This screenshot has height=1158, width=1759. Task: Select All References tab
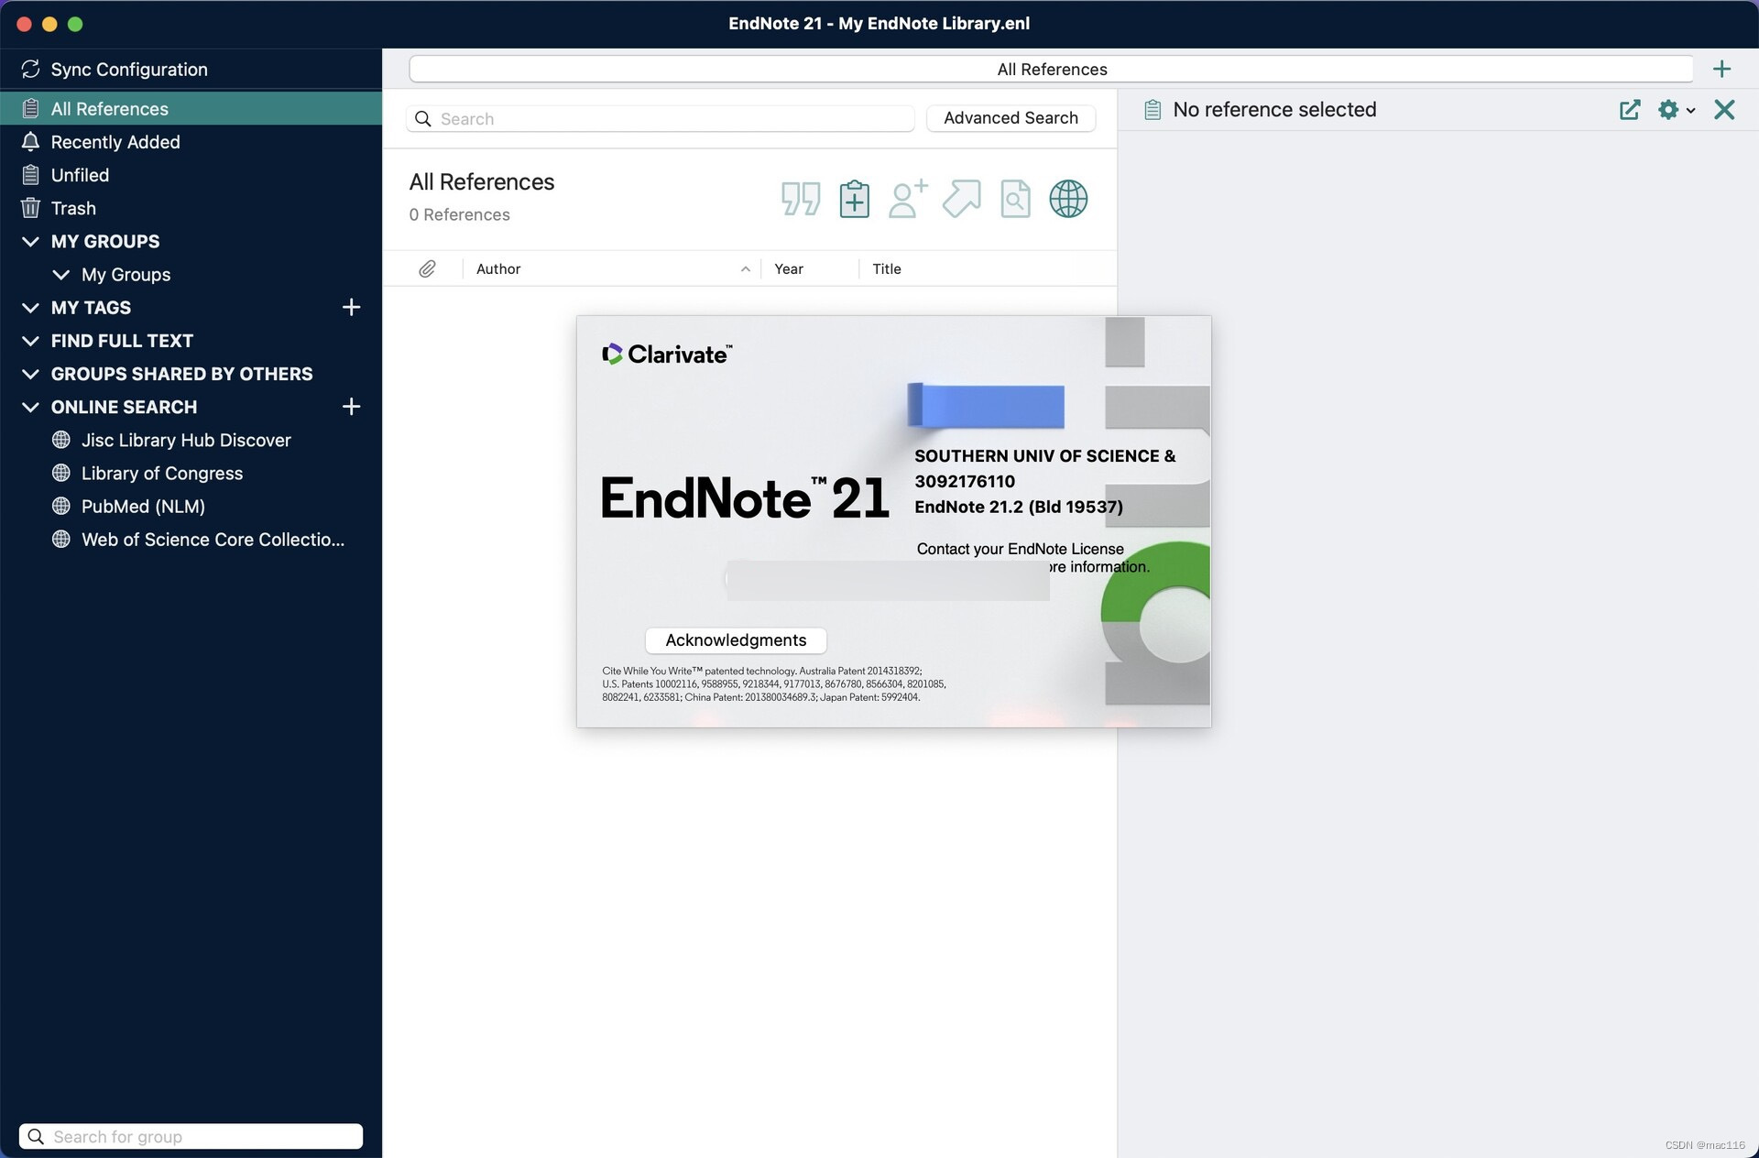point(109,107)
